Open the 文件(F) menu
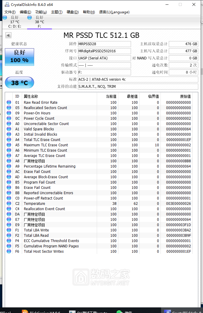The height and width of the screenshot is (313, 203). pos(10,12)
